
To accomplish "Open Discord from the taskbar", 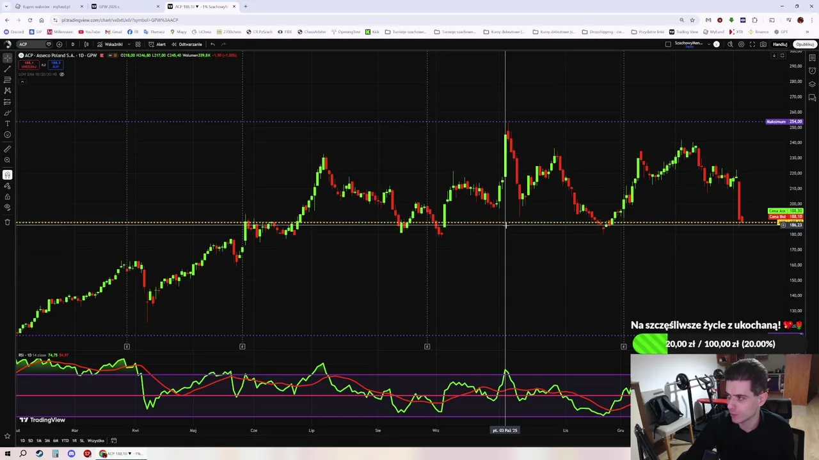I will pyautogui.click(x=71, y=454).
